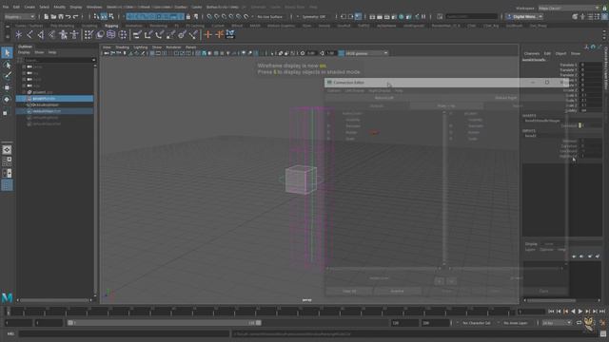Viewport: 609px width, 342px height.
Task: Click Reload Left in Connection Editor
Action: coord(383,98)
